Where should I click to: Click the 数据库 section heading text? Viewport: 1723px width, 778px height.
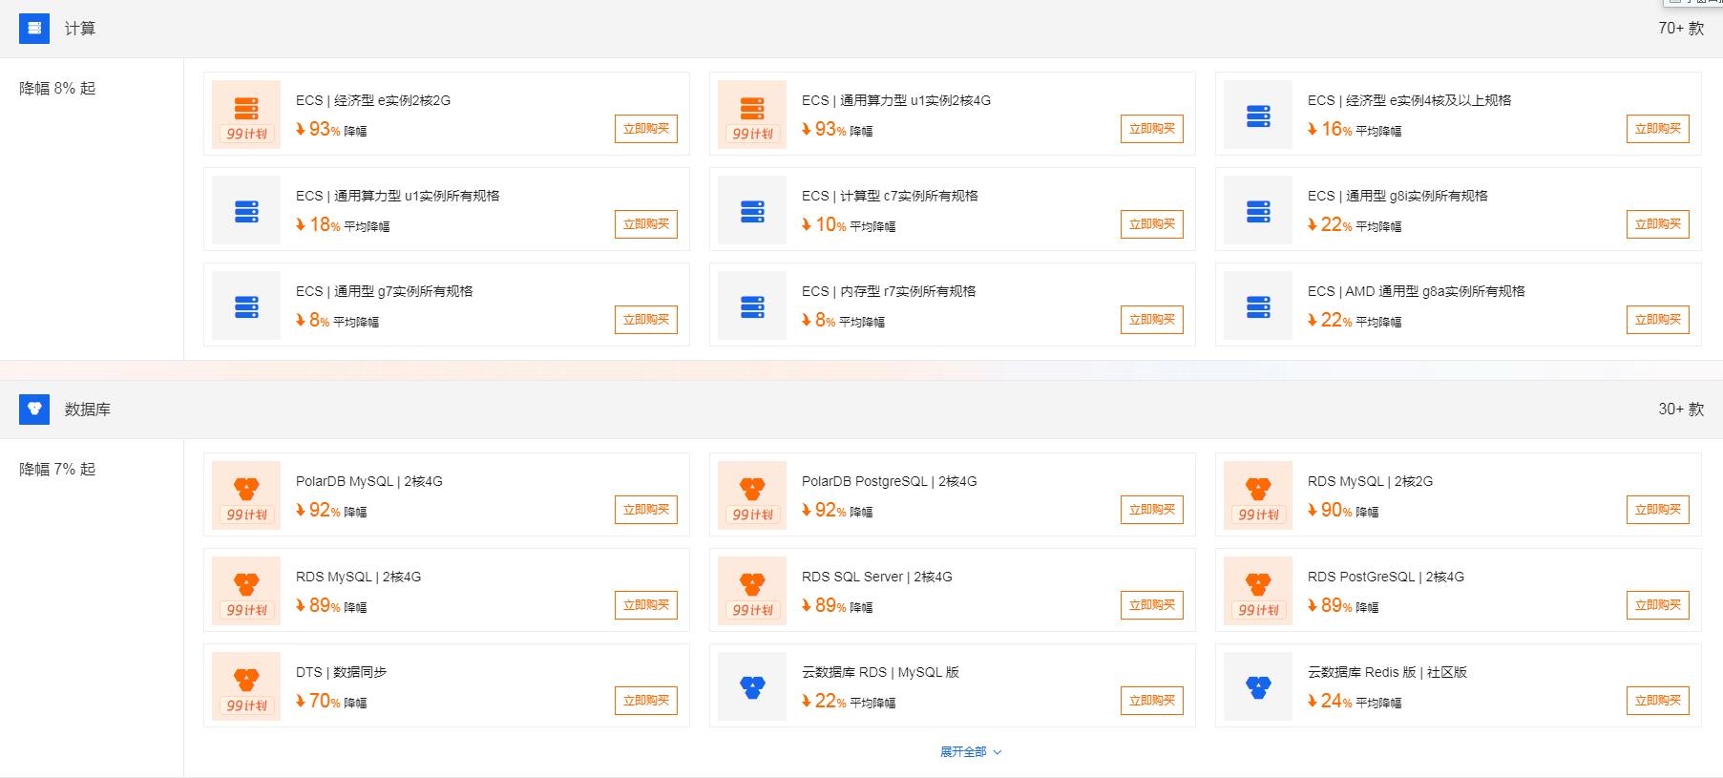coord(88,410)
